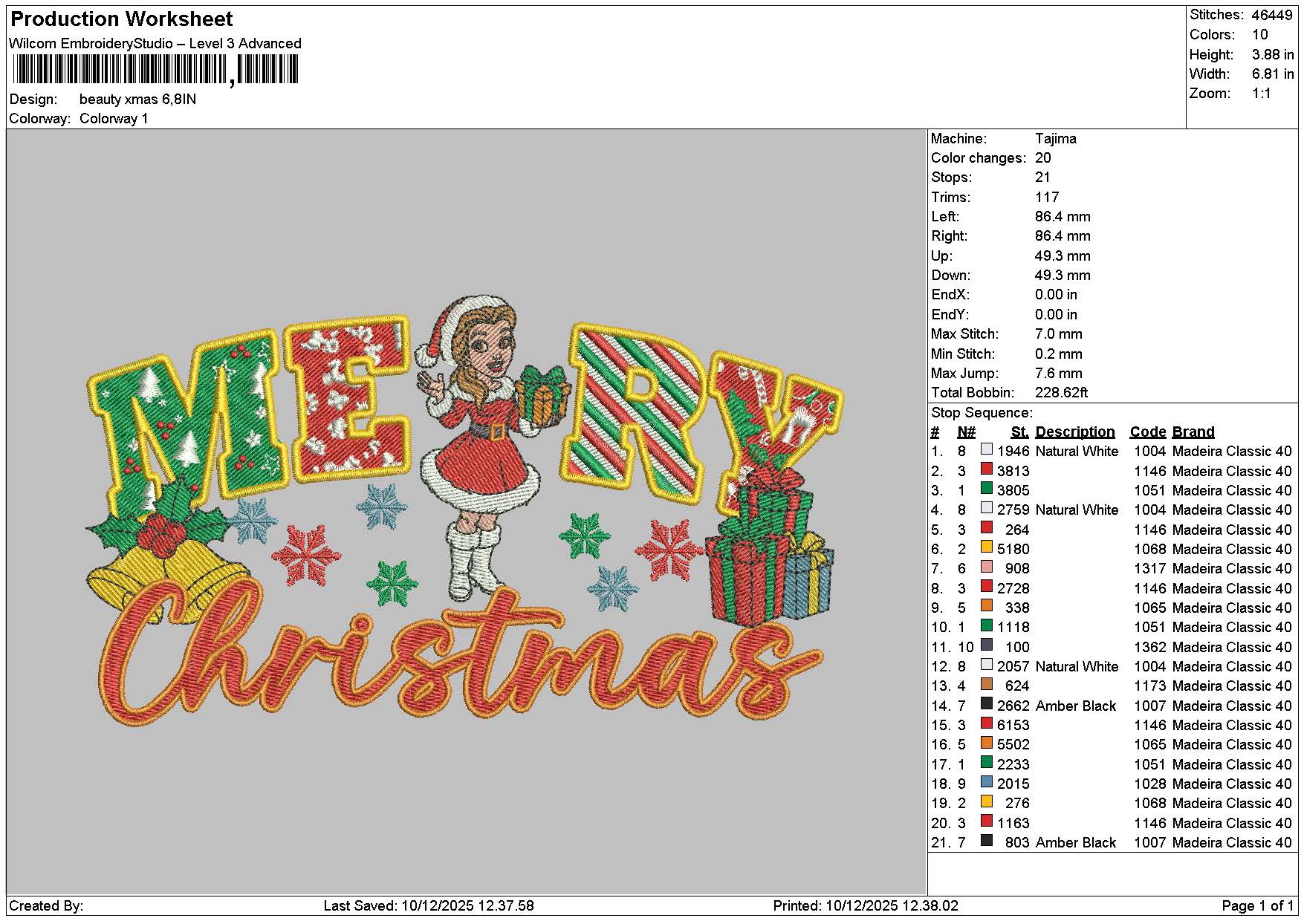
Task: Select the max stitch value "7.0 mm"
Action: coord(1059,334)
